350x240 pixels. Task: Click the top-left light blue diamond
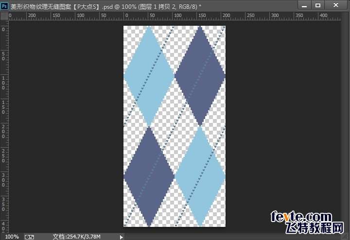pyautogui.click(x=149, y=76)
